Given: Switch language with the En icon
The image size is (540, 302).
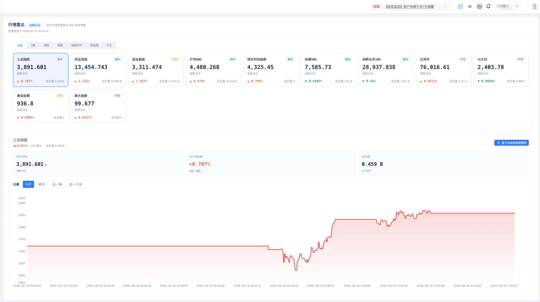Looking at the screenshot, I should 479,6.
